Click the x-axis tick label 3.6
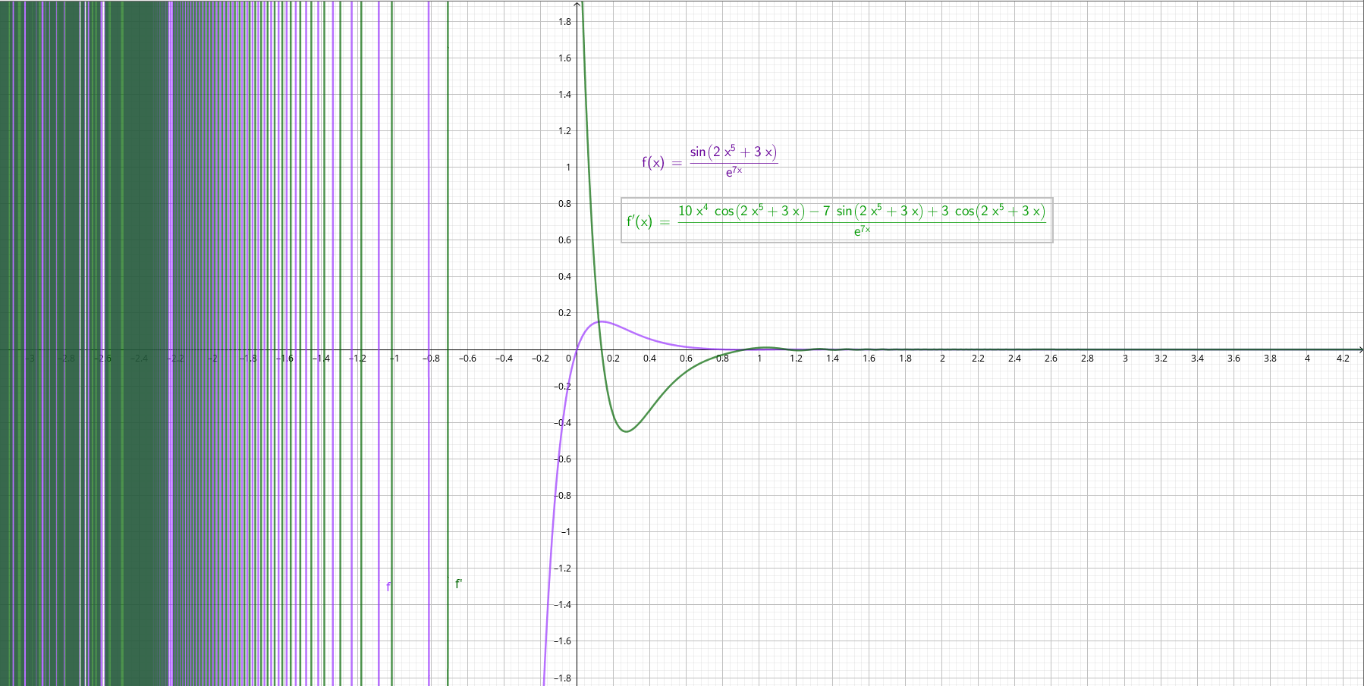Image resolution: width=1364 pixels, height=686 pixels. (x=1234, y=359)
